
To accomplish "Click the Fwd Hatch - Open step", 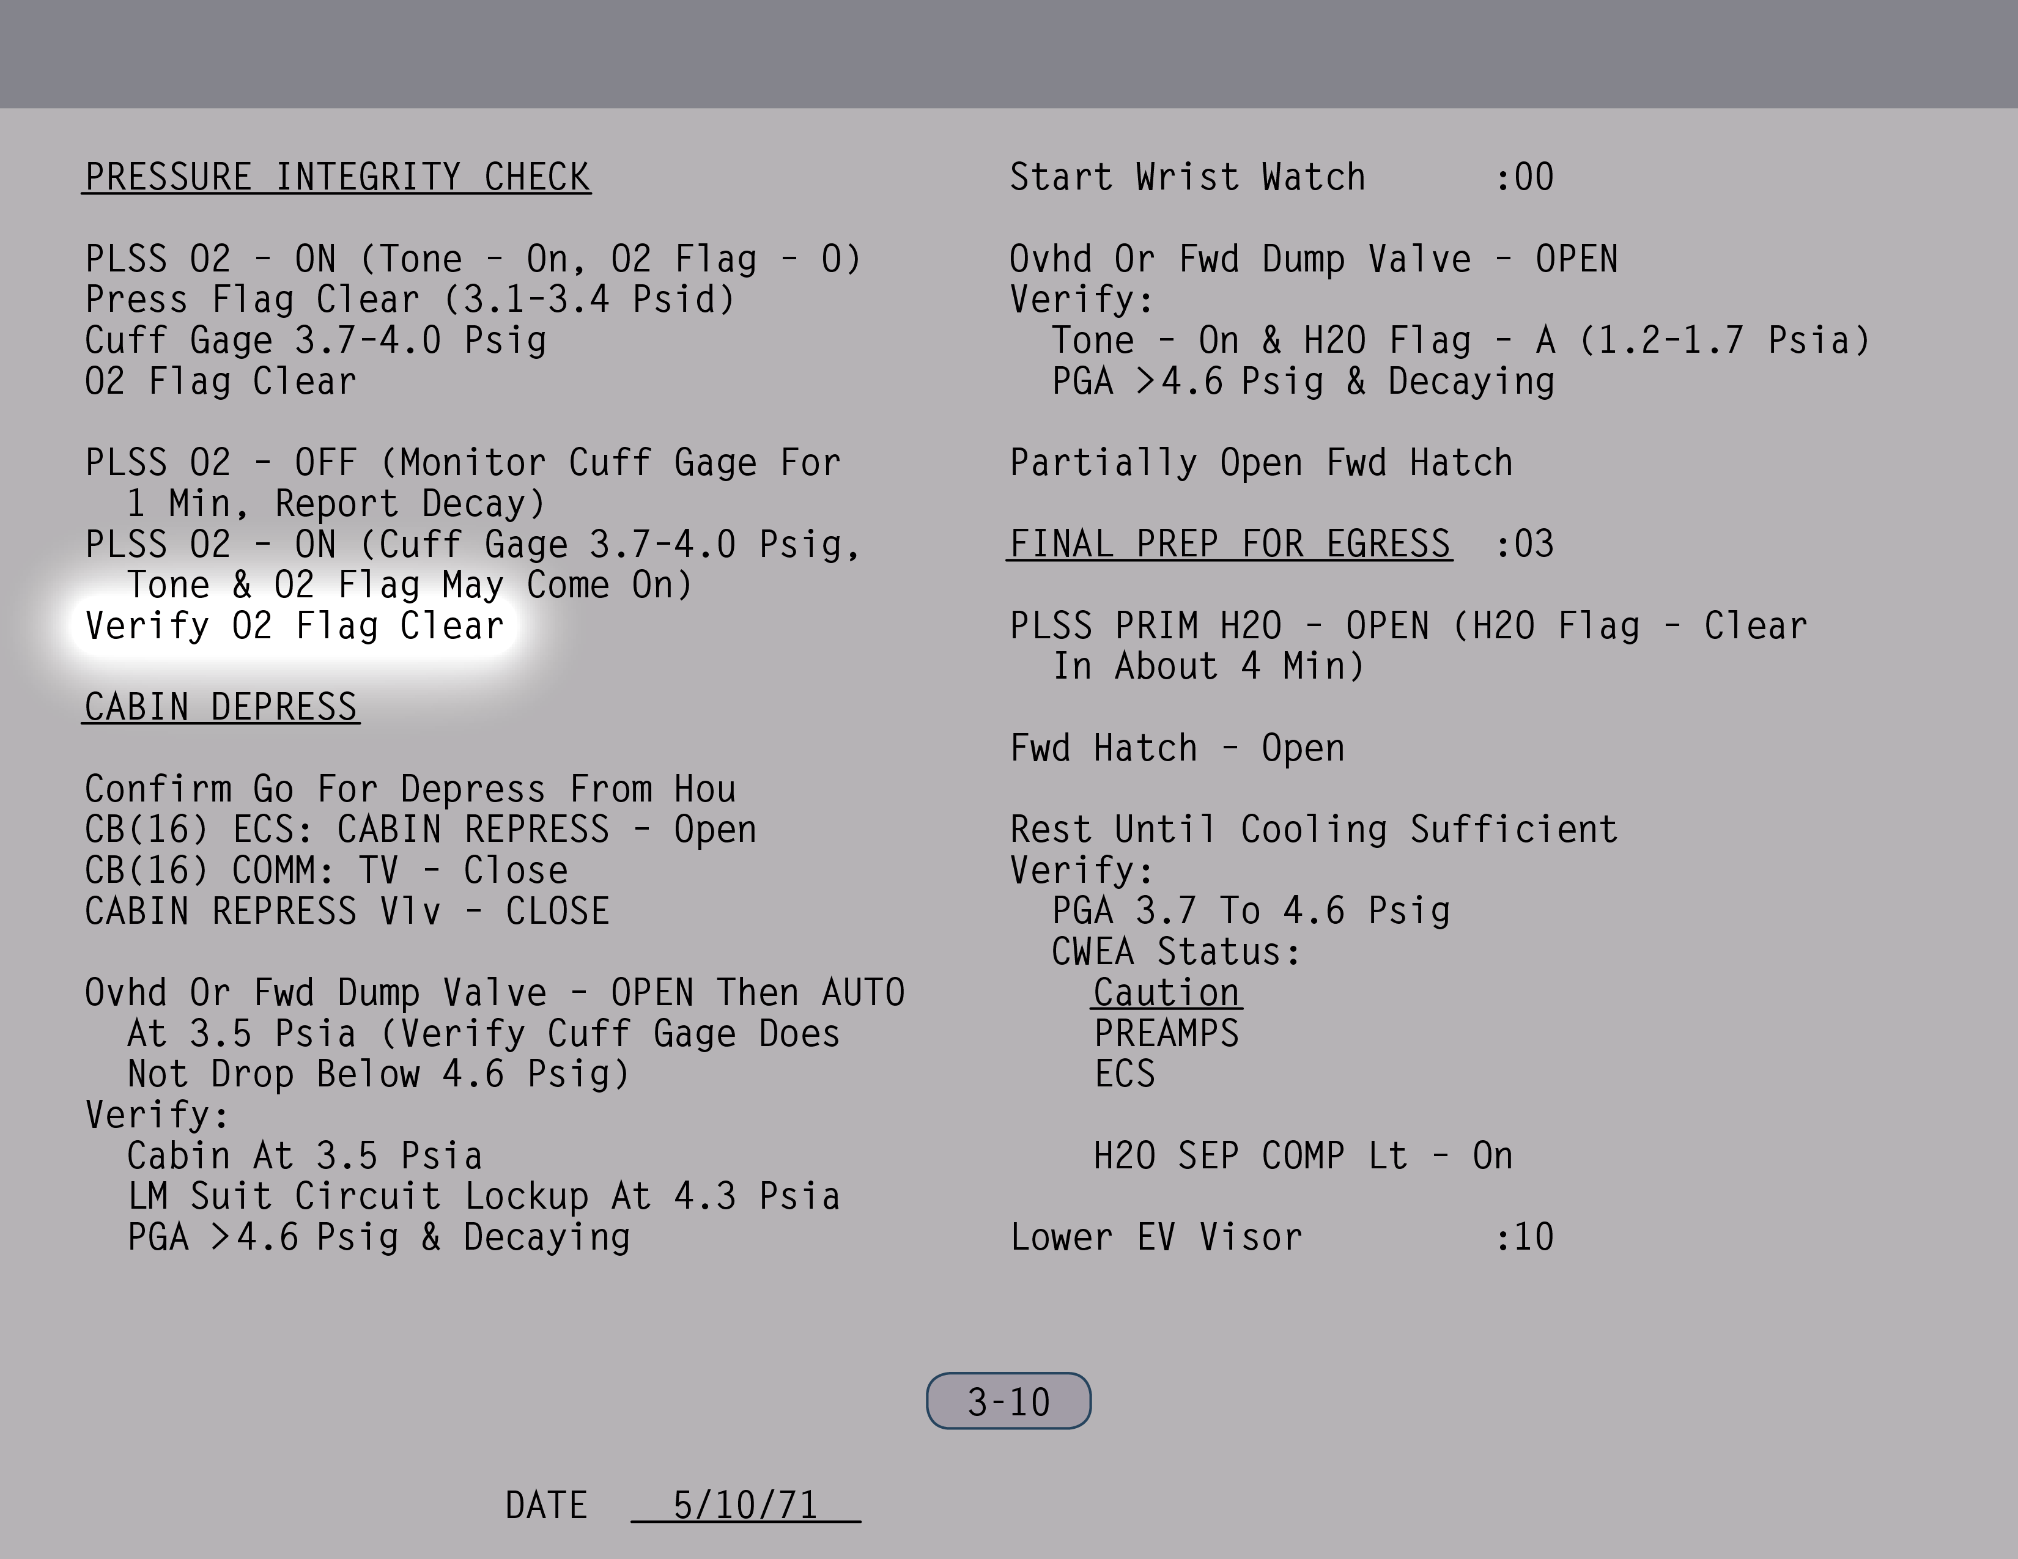I will coord(1177,748).
